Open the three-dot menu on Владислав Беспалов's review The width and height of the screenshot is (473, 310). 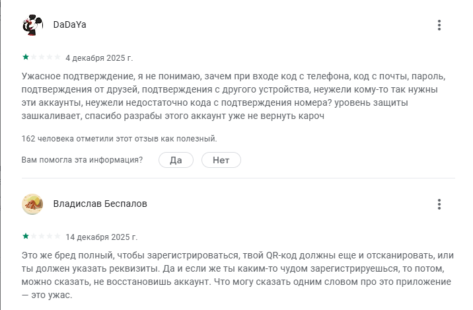pos(439,204)
